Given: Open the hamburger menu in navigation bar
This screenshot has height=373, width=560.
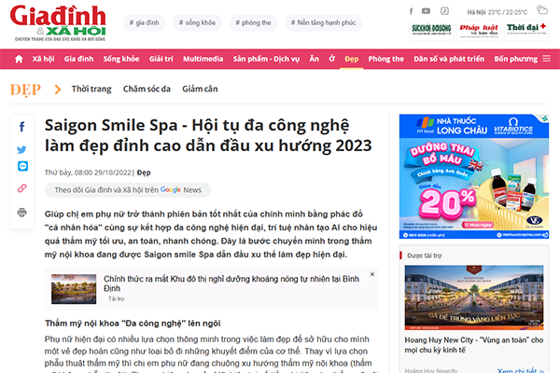Looking at the screenshot, I should tap(546, 59).
